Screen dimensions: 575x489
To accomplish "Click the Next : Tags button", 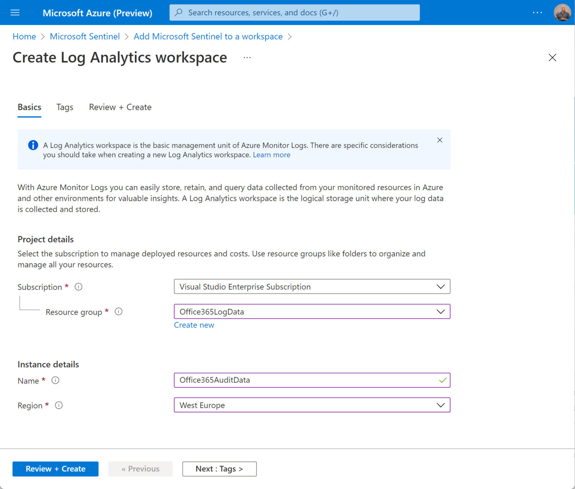I will [x=219, y=469].
